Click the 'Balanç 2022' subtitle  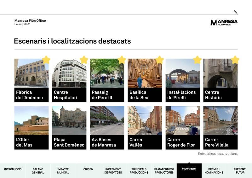(22, 24)
